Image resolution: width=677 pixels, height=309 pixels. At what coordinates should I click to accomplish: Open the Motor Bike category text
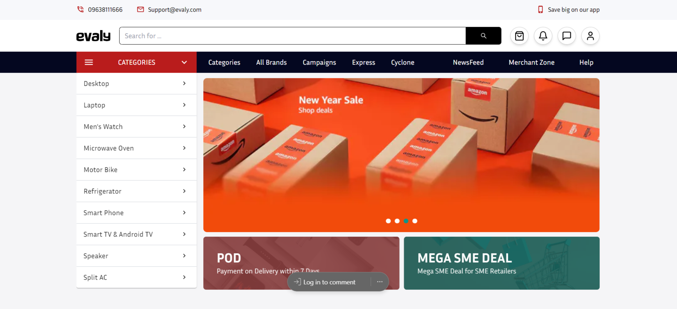tap(100, 170)
